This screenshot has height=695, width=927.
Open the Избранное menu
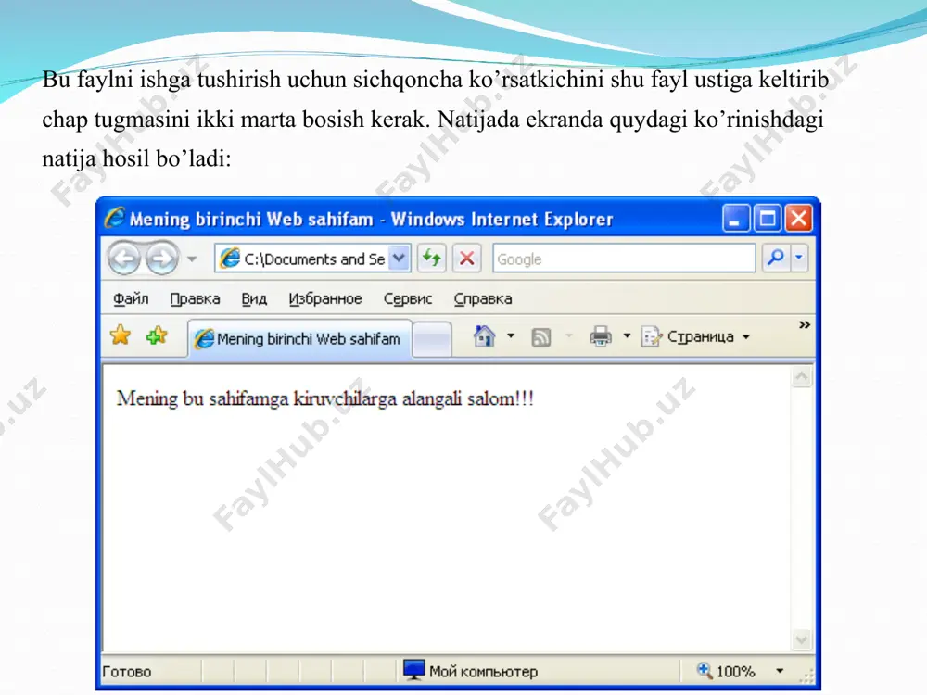[325, 299]
